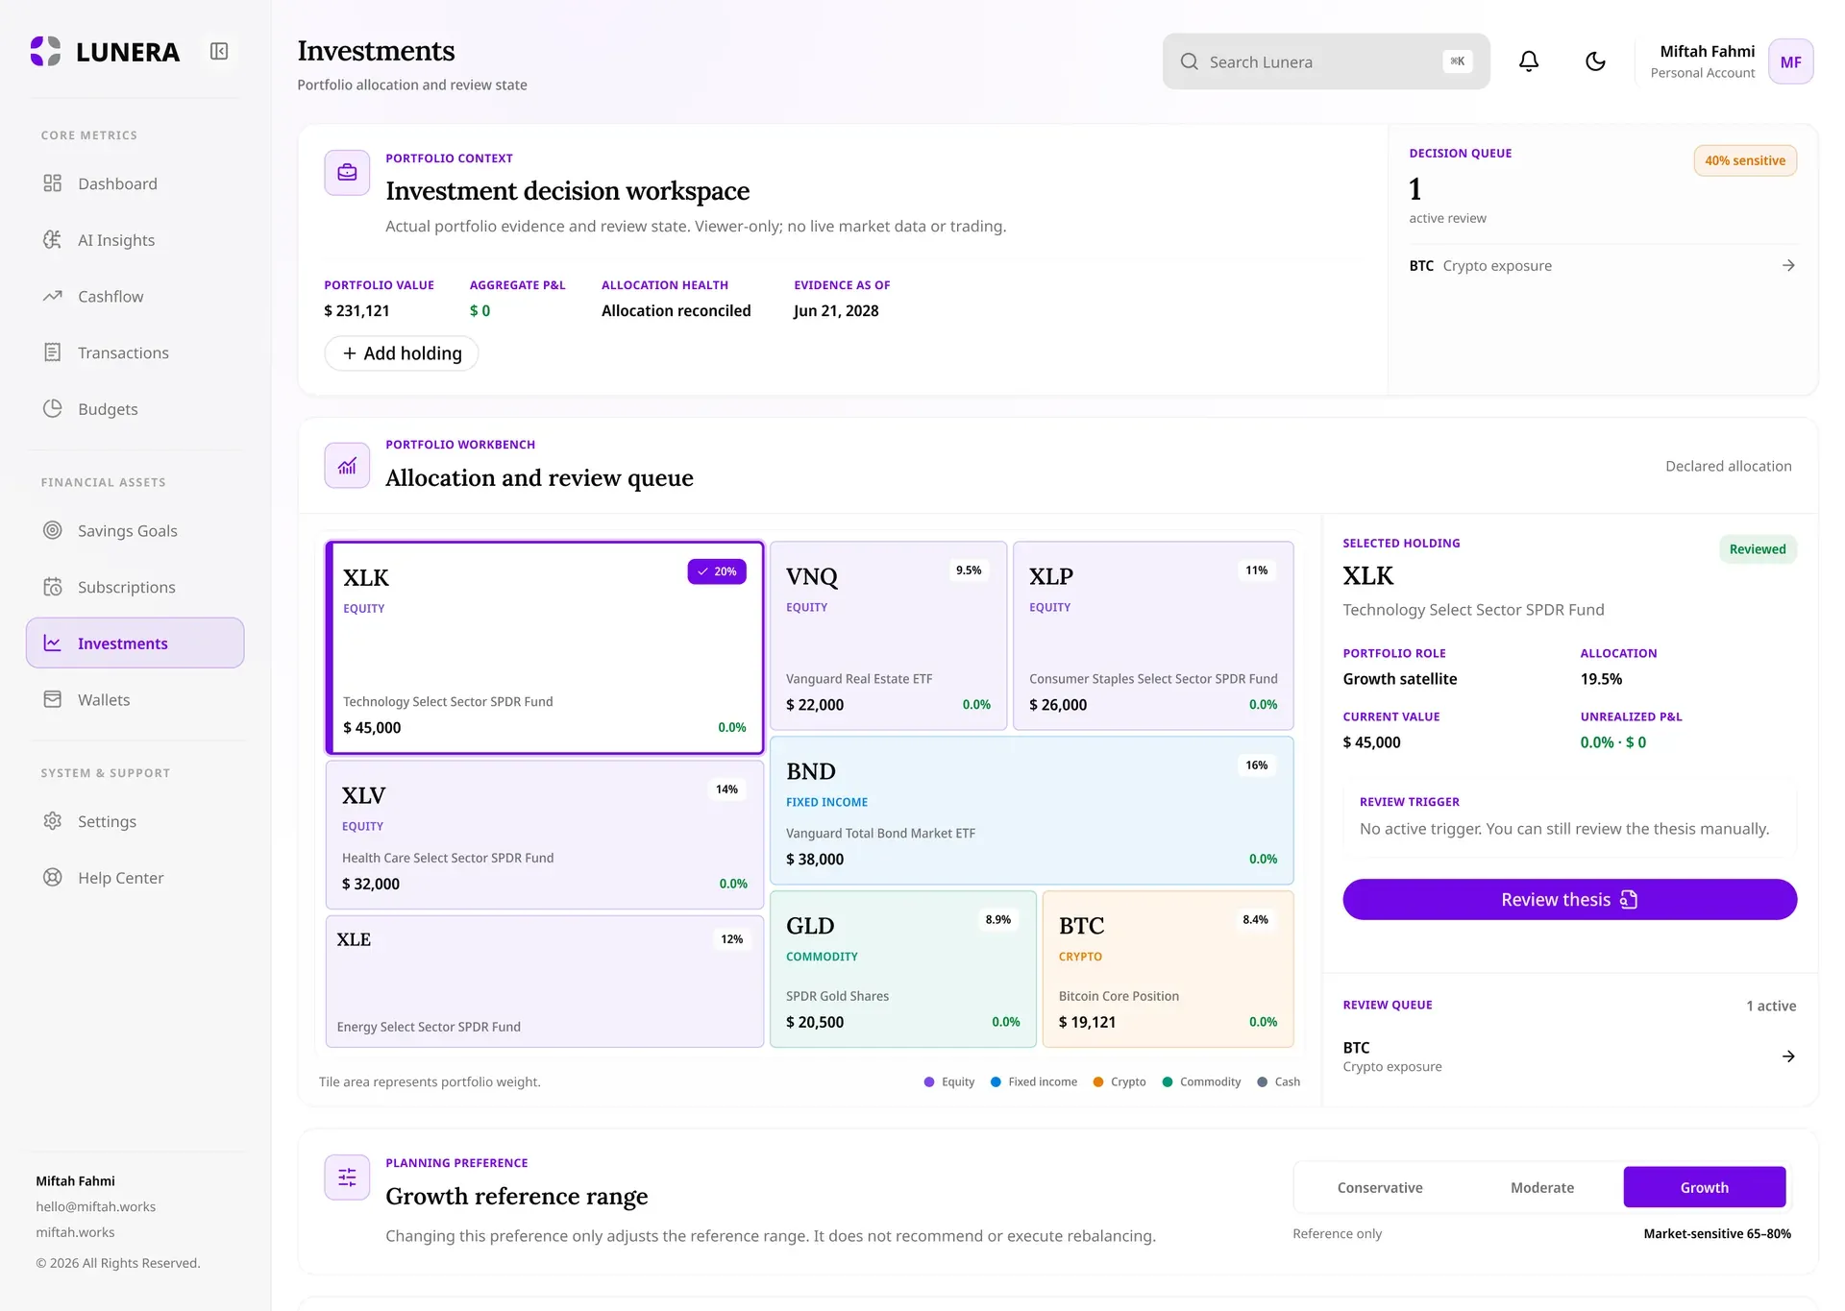Select the BND fixed income tile

click(1032, 811)
